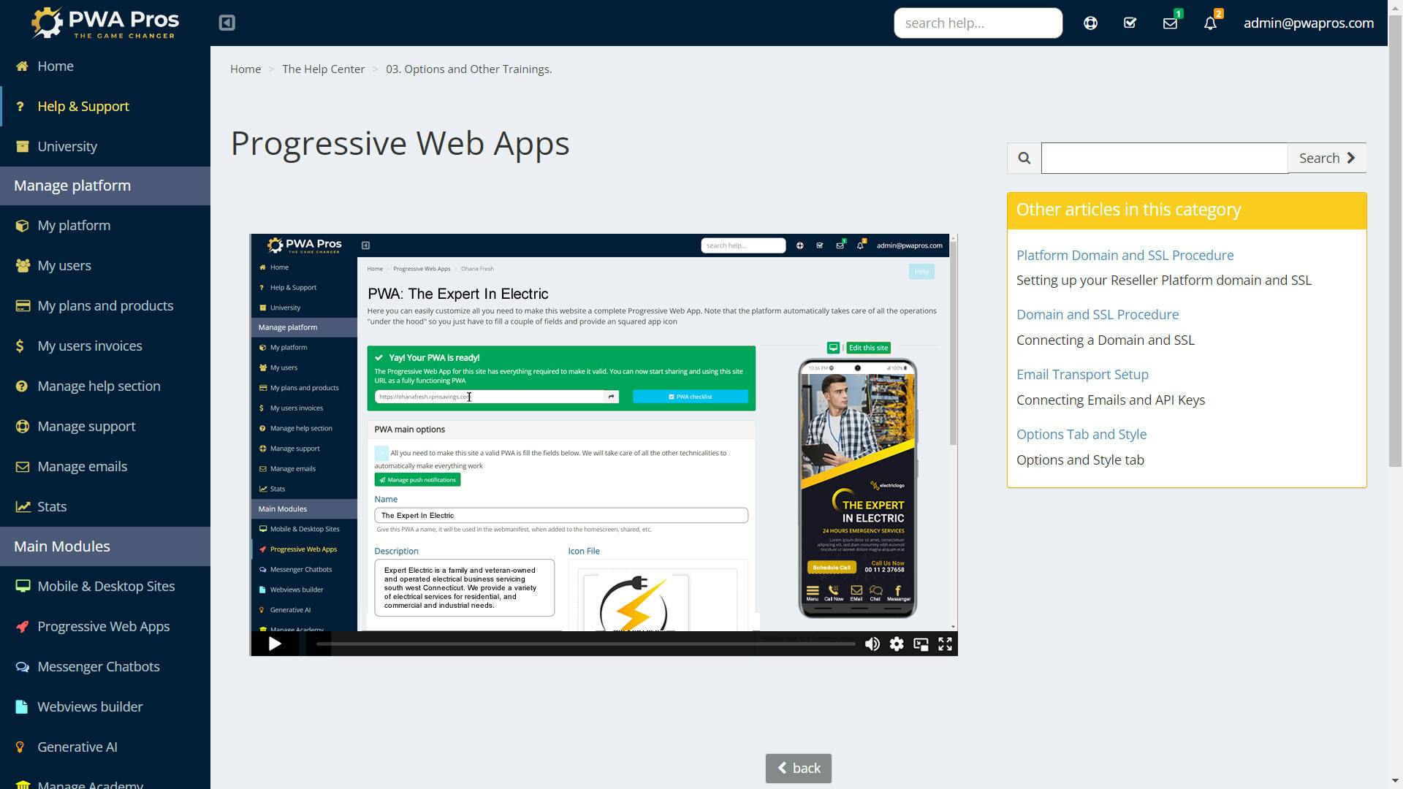Open the admin@pwapros.com account menu
The width and height of the screenshot is (1403, 789).
(x=1308, y=23)
